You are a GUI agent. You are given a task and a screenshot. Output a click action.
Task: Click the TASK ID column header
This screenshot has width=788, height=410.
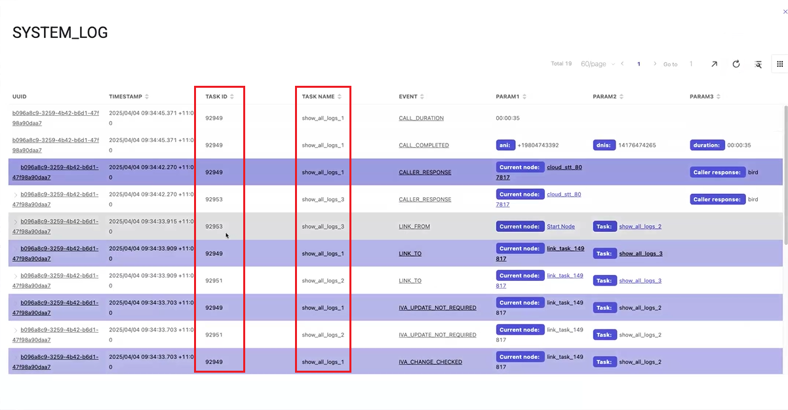[x=216, y=96]
